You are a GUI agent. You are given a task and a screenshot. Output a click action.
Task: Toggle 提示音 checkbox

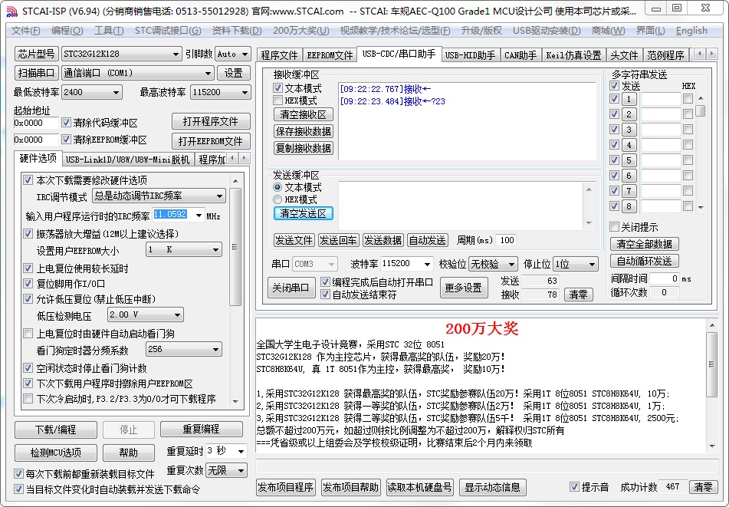coord(575,487)
